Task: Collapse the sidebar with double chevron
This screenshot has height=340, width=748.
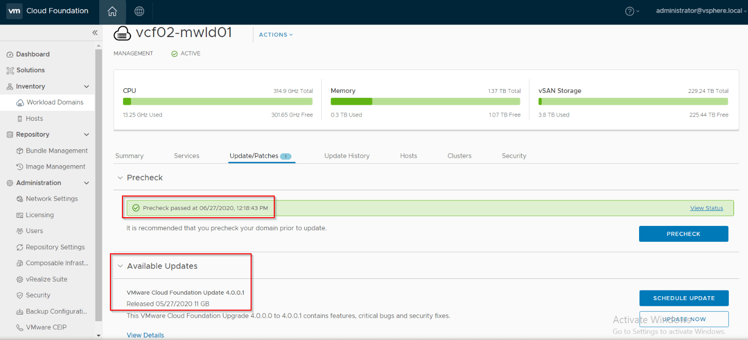Action: (x=95, y=33)
